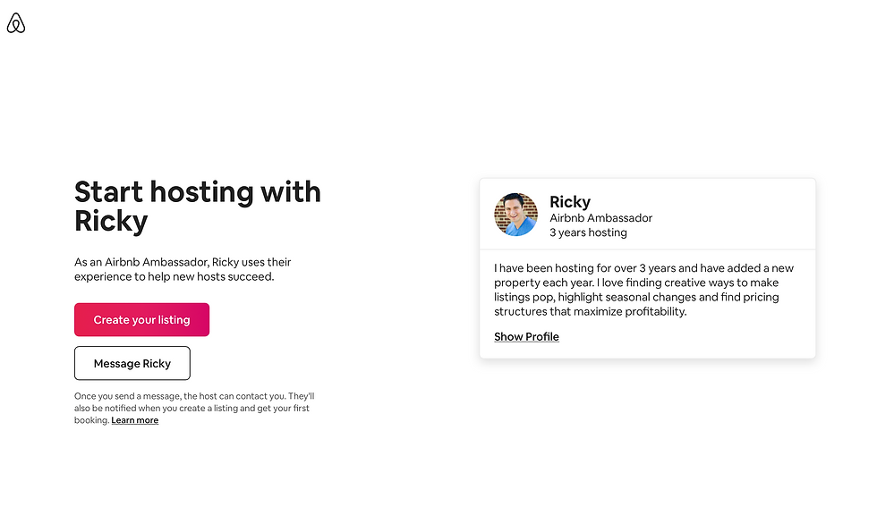
Task: Open the Learn more link
Action: click(x=135, y=420)
